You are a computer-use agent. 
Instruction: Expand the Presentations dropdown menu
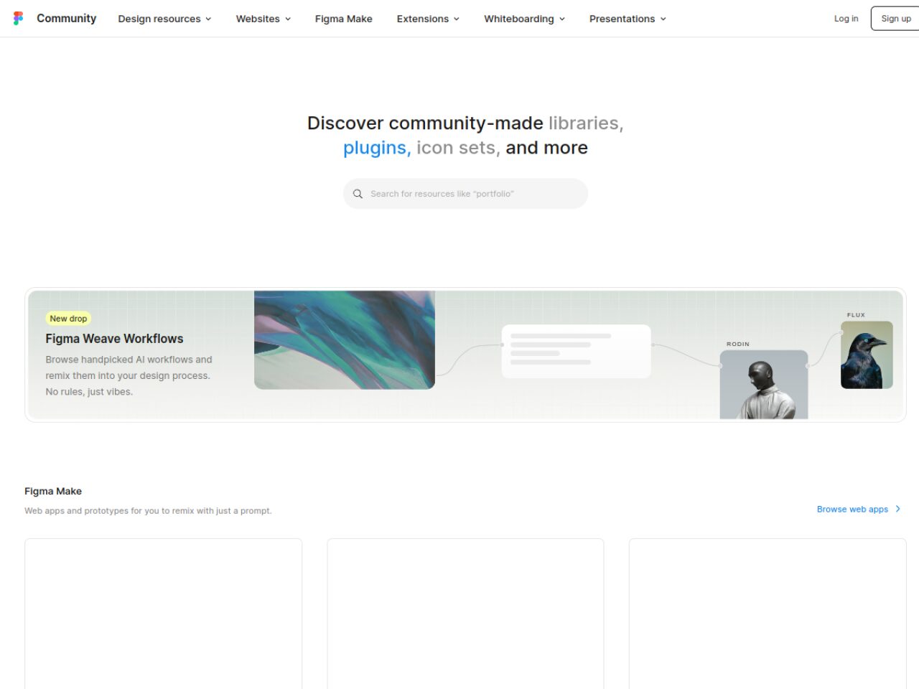point(628,19)
